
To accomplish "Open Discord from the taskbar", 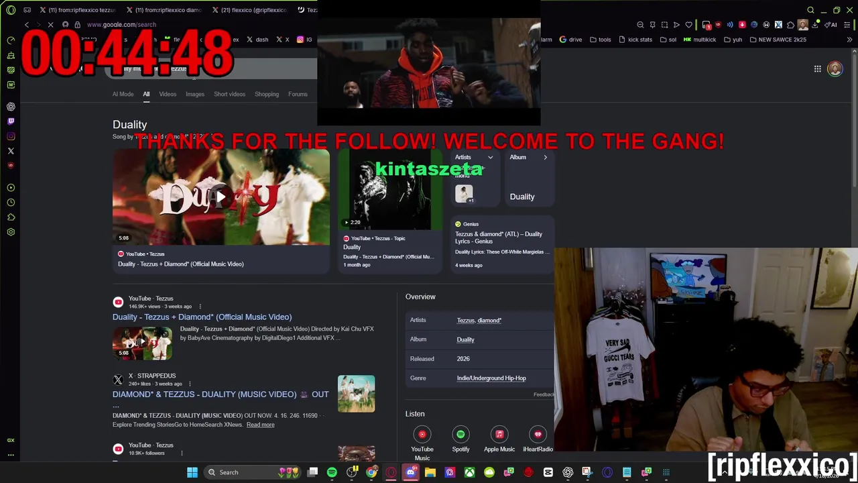I will click(411, 472).
